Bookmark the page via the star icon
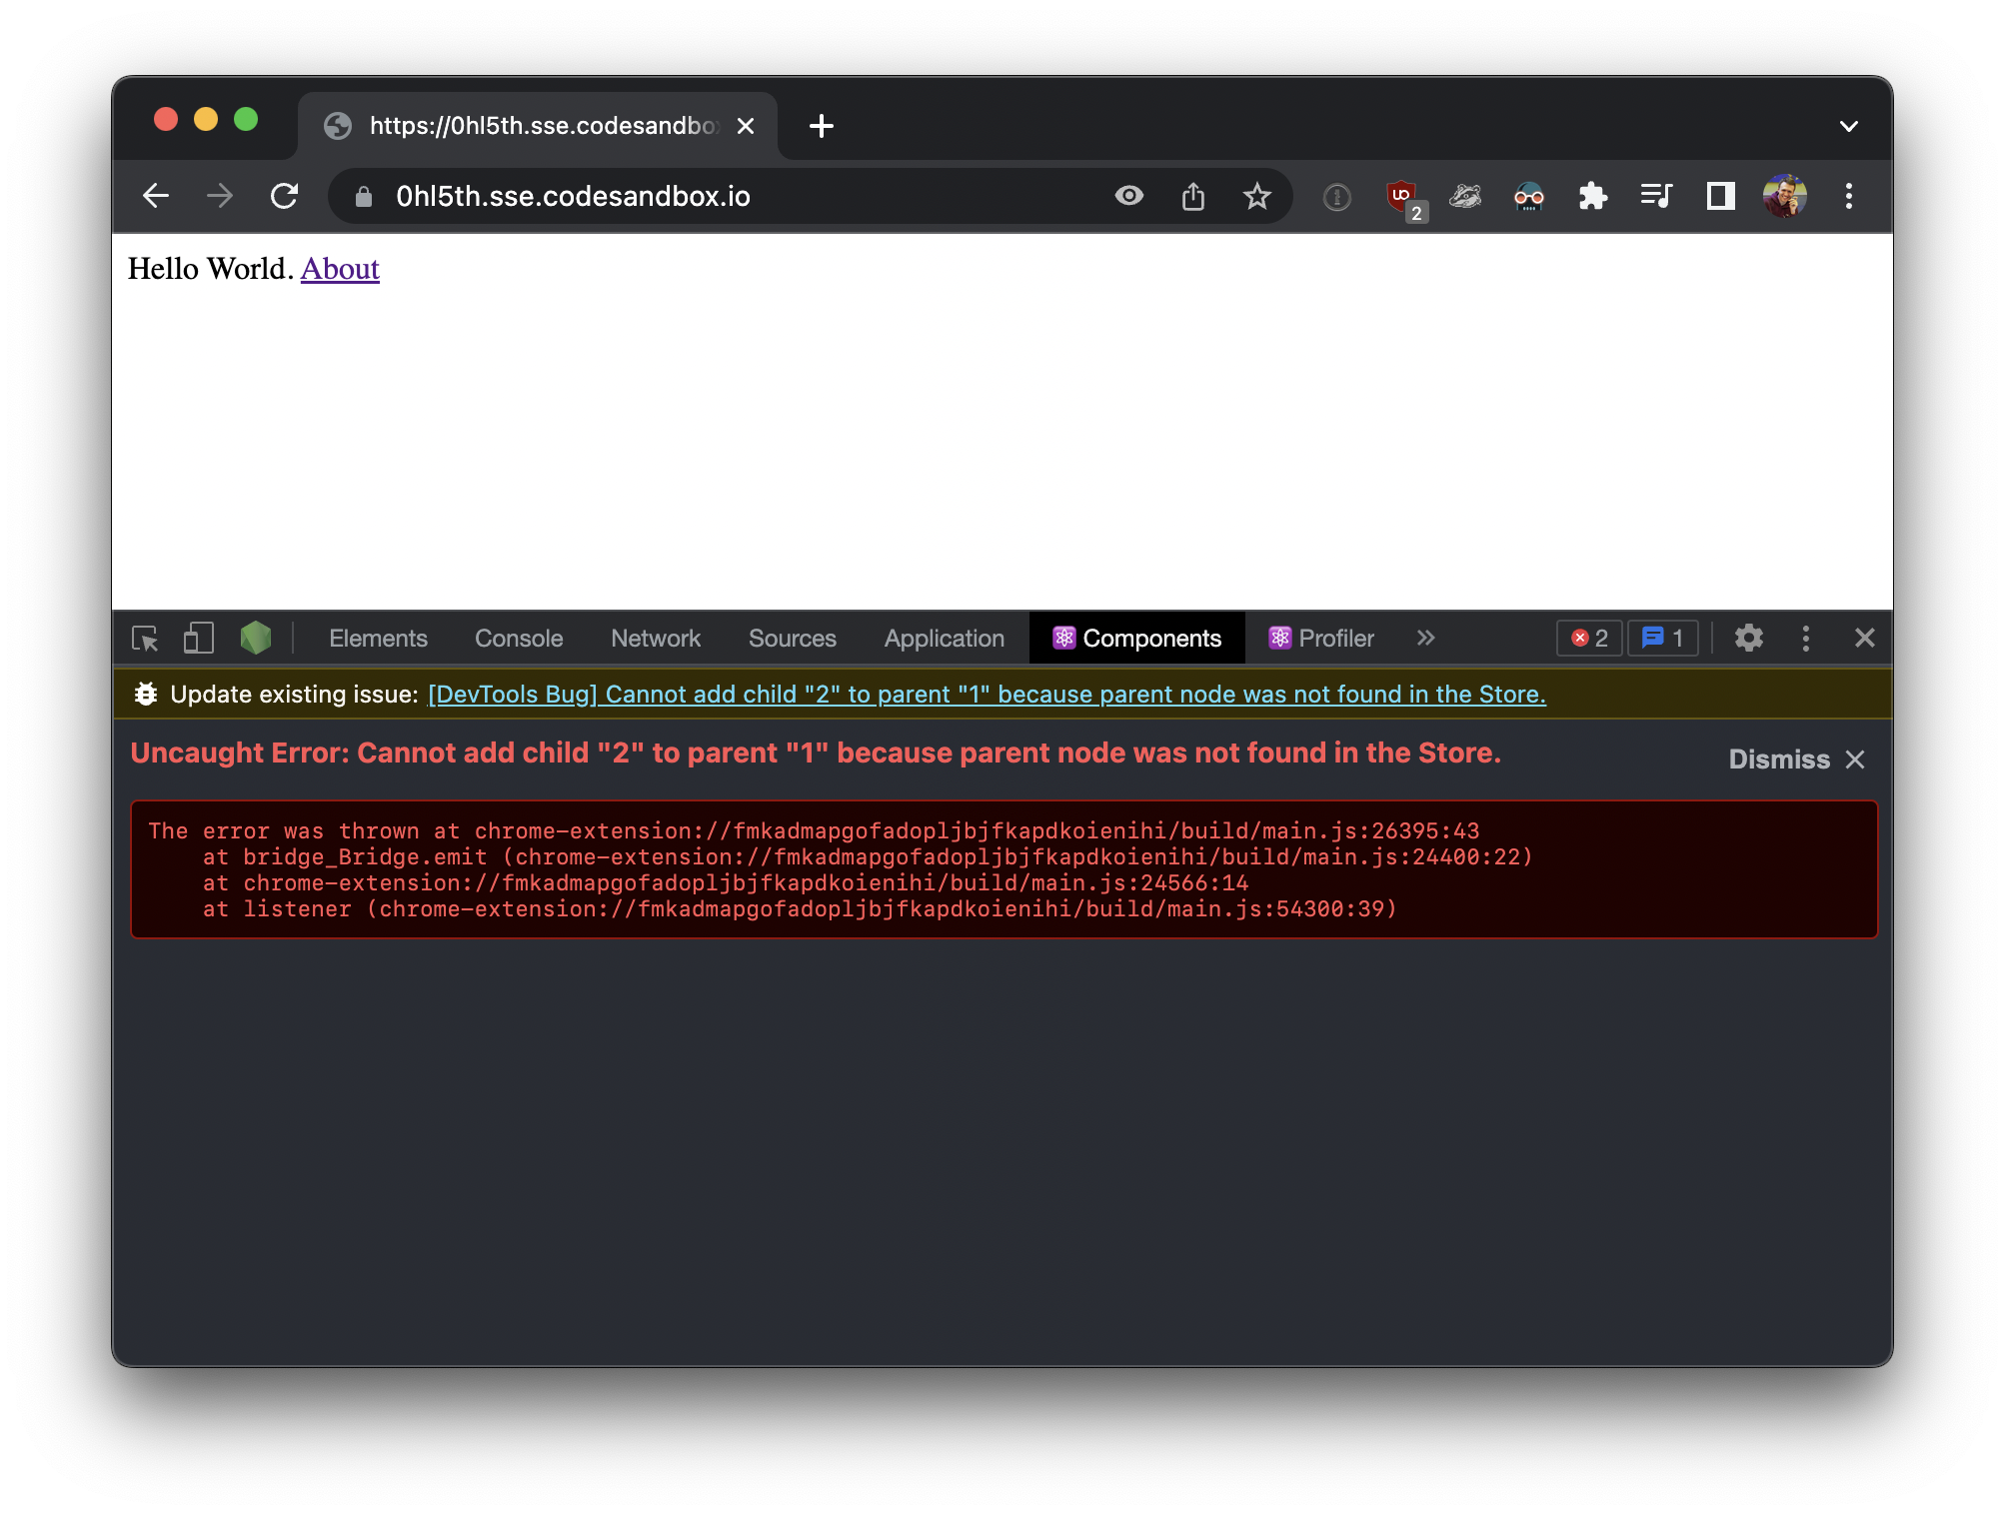2005x1515 pixels. 1257,196
